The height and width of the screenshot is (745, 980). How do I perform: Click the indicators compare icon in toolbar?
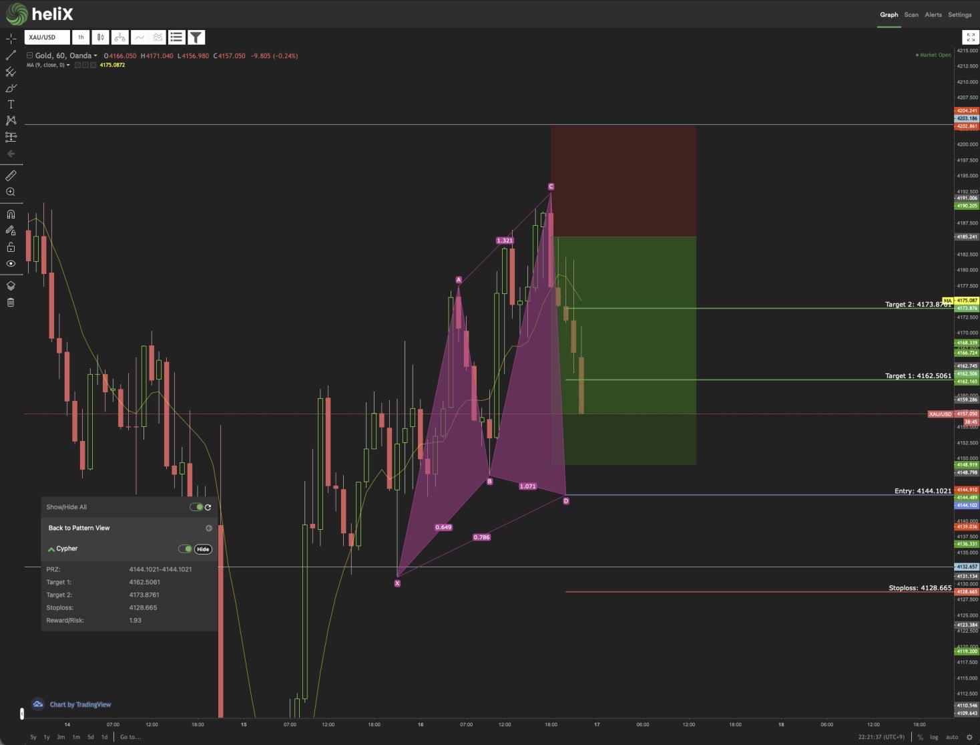point(158,37)
